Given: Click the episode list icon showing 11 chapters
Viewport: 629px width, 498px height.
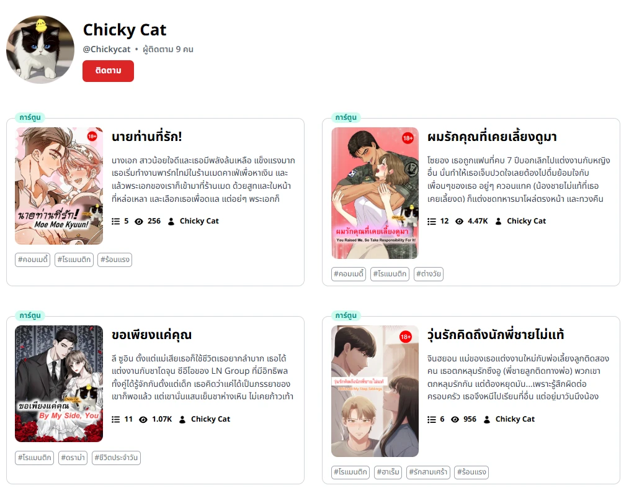Looking at the screenshot, I should click(x=115, y=419).
